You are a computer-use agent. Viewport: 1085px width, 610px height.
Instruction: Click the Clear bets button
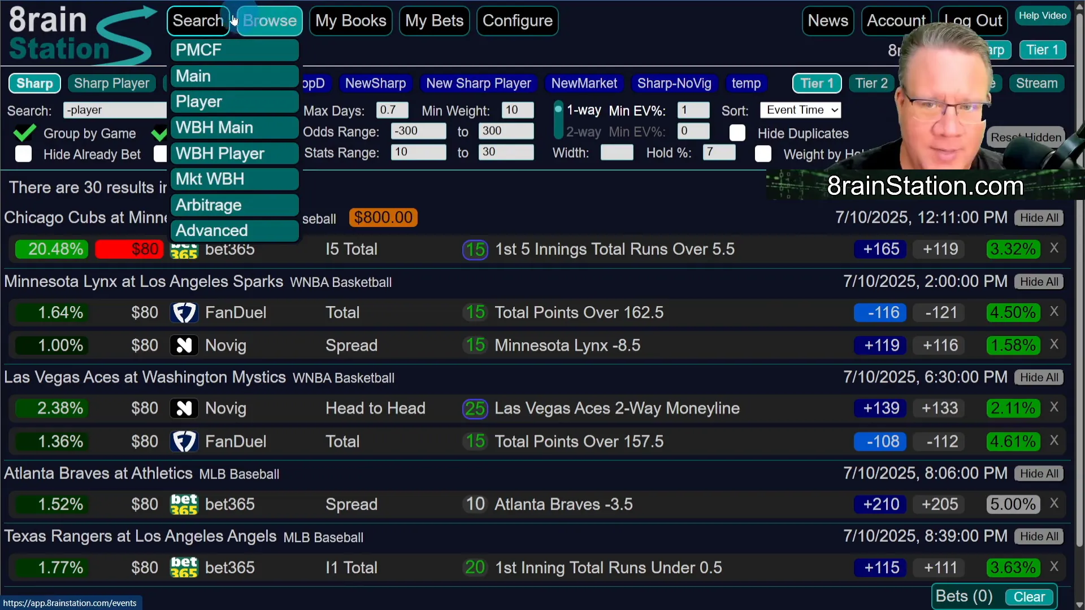point(1029,597)
